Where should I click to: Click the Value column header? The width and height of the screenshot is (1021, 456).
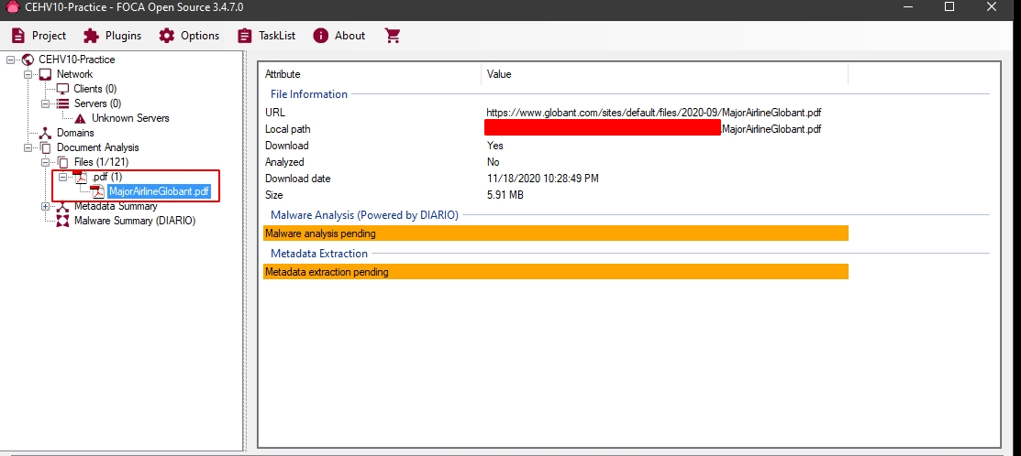(499, 74)
